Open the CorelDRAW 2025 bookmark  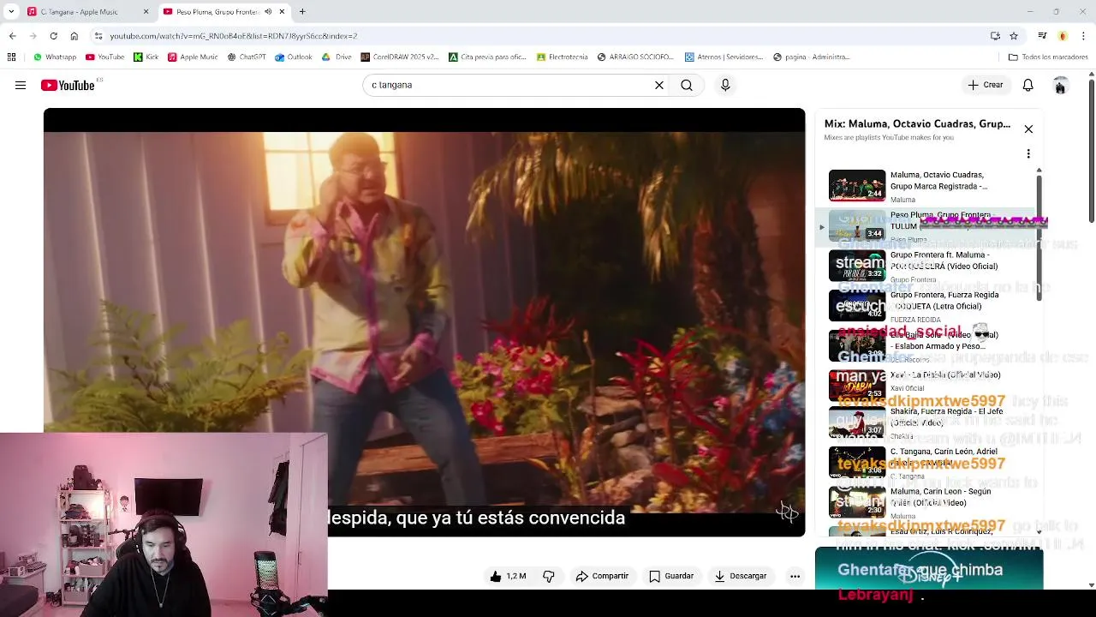coord(400,57)
